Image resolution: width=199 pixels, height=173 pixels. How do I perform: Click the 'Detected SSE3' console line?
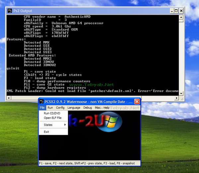pos(38,52)
